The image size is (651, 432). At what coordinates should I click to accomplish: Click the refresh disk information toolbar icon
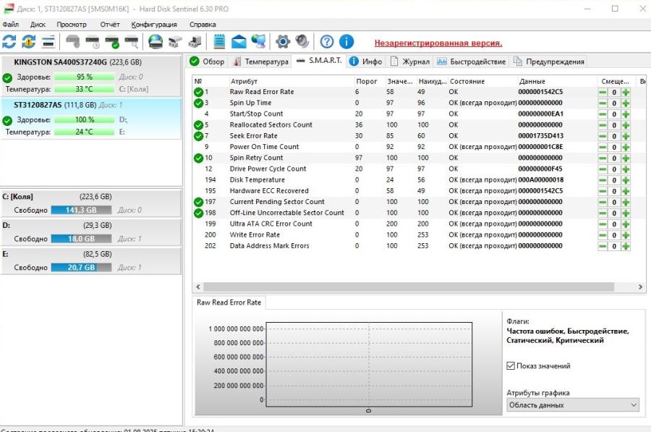9,41
